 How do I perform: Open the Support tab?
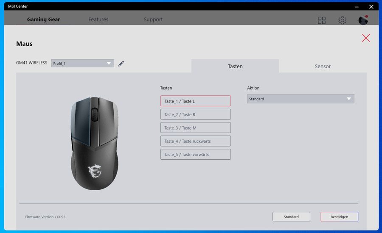pyautogui.click(x=153, y=19)
